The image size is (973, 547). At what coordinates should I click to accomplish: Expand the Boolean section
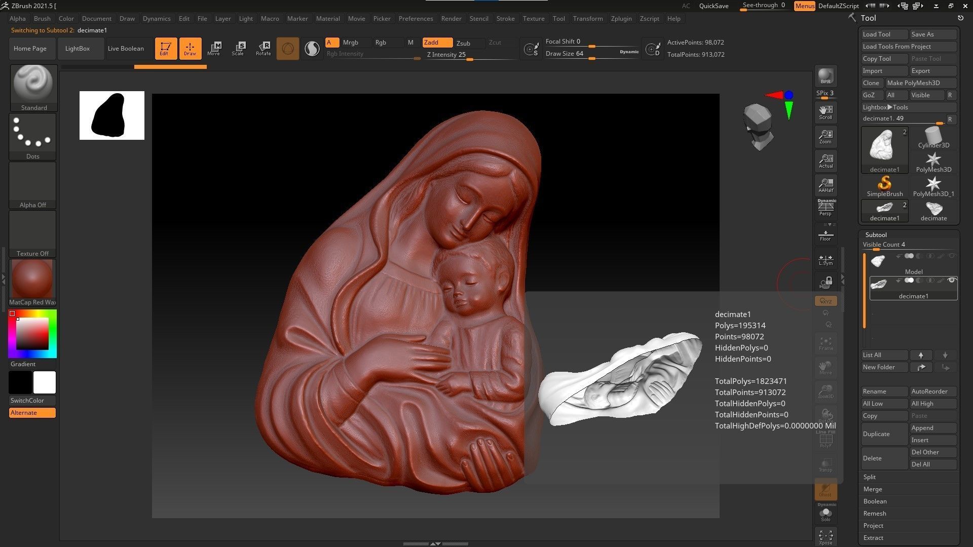(875, 501)
